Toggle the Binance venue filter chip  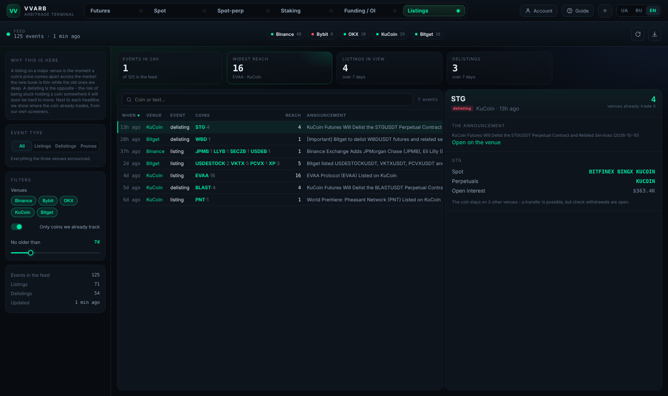click(23, 201)
